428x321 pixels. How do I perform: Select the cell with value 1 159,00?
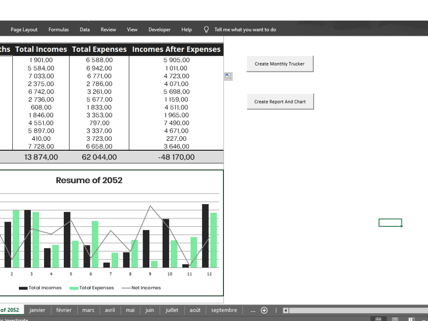pos(176,100)
